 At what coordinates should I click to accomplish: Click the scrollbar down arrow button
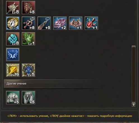(x=133, y=105)
